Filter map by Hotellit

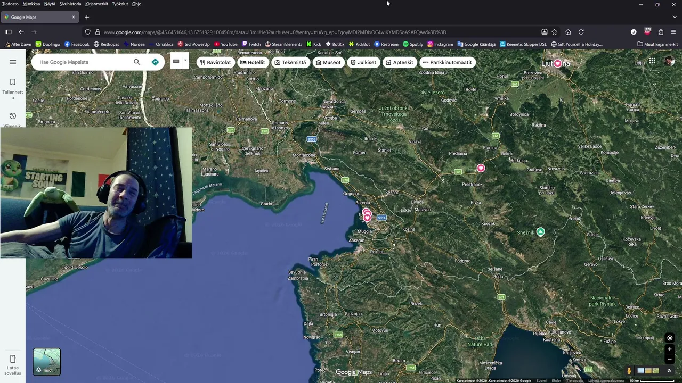(x=253, y=62)
